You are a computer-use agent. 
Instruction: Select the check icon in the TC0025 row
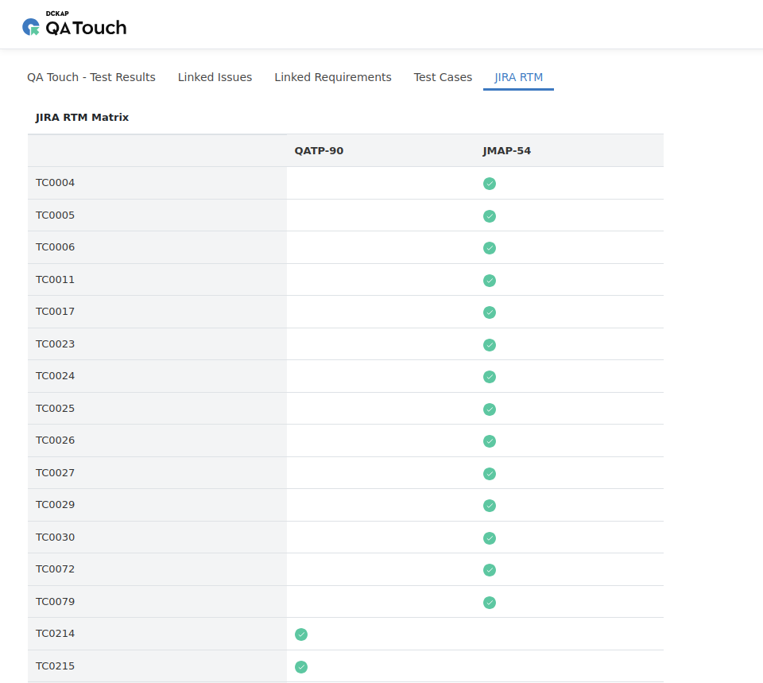489,409
